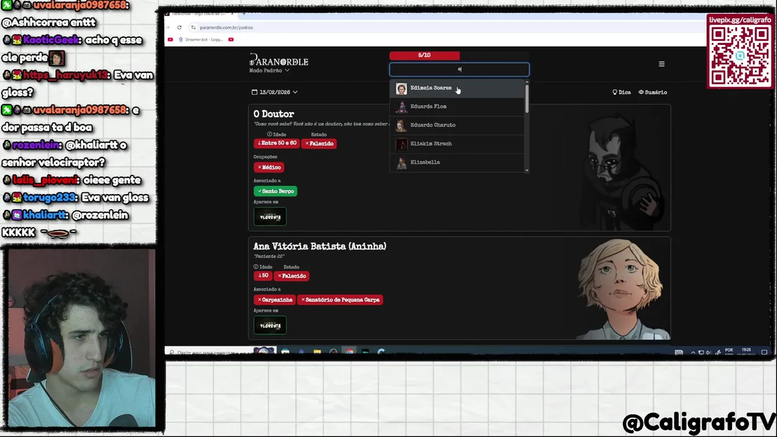Click the Médico red tag

(x=269, y=168)
